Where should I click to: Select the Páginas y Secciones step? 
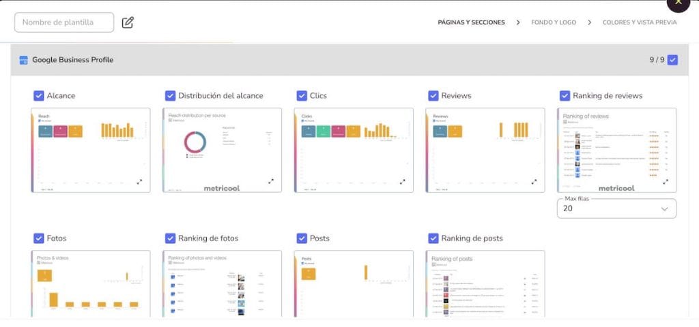click(471, 22)
